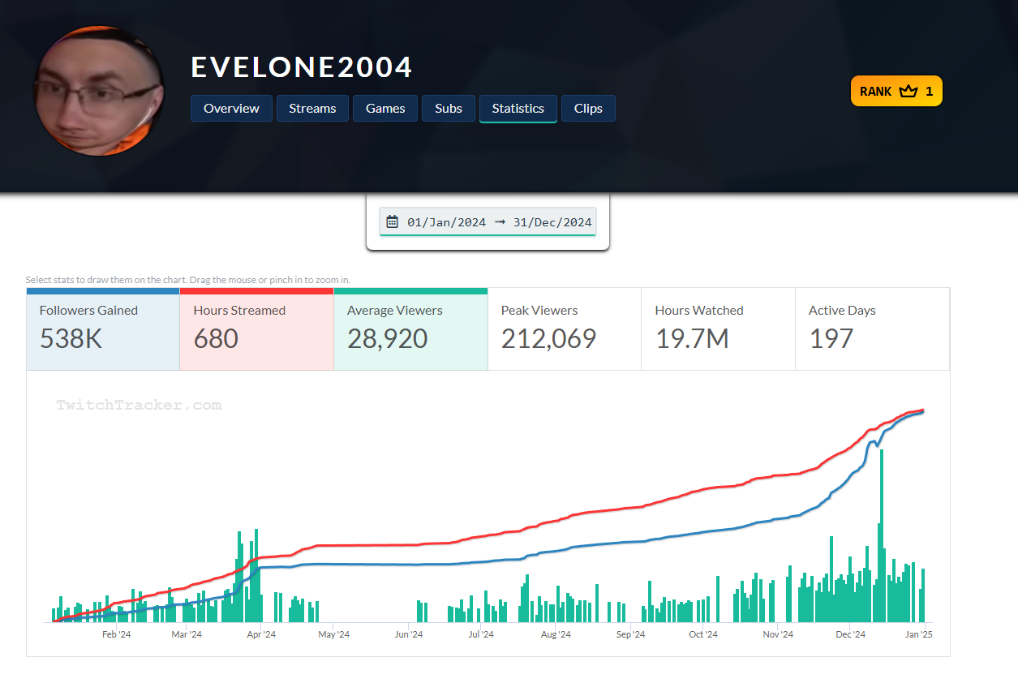Screen dimensions: 1018x683
Task: Click the 538K followers value
Action: [71, 338]
